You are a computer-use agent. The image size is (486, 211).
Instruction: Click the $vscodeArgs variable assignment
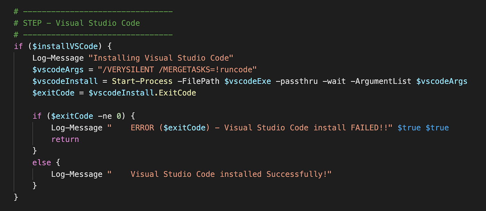click(x=58, y=70)
